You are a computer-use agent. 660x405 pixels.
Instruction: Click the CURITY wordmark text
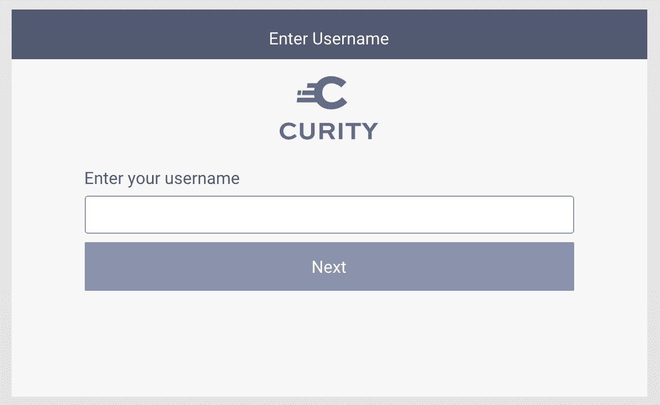tap(328, 131)
